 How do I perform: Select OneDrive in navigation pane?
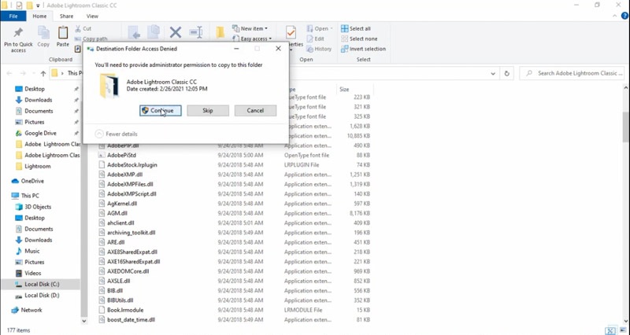click(32, 181)
